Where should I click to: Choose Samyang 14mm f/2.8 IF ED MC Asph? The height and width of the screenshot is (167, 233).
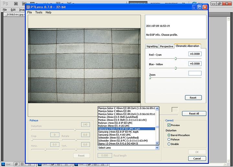127,132
